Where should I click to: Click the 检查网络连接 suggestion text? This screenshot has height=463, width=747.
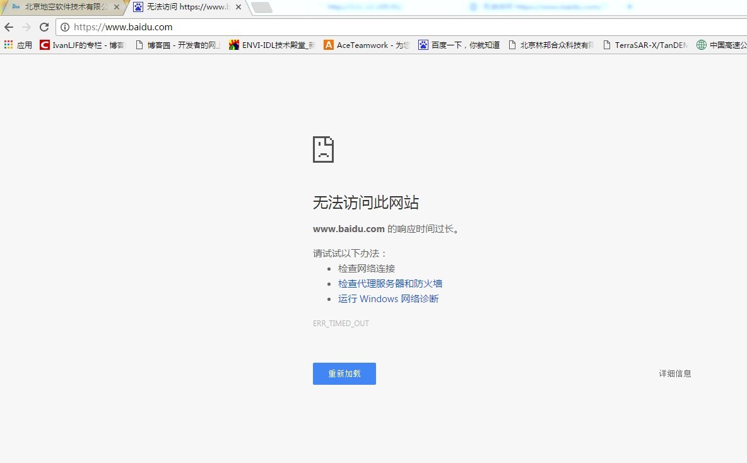367,268
